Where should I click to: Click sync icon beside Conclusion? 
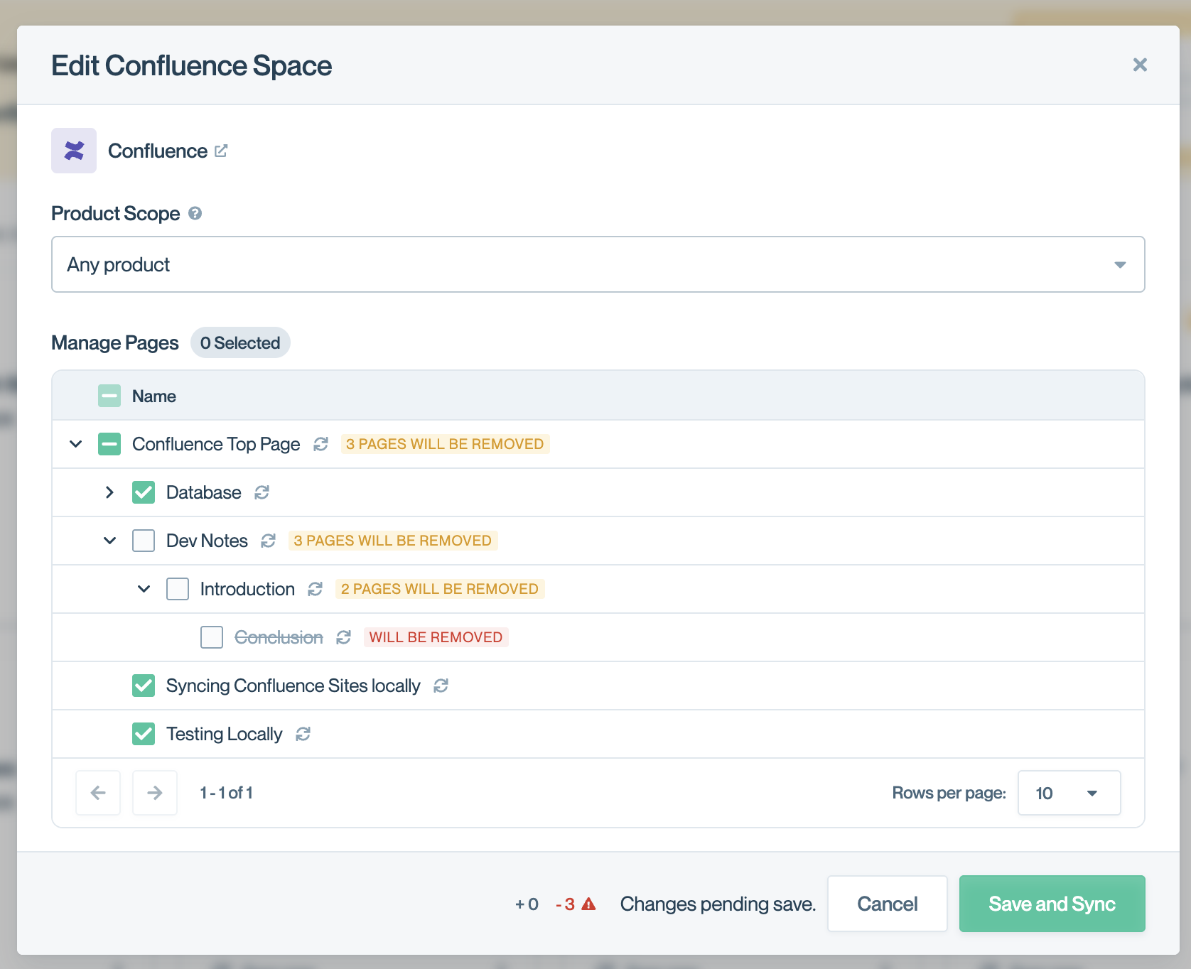[x=344, y=637]
